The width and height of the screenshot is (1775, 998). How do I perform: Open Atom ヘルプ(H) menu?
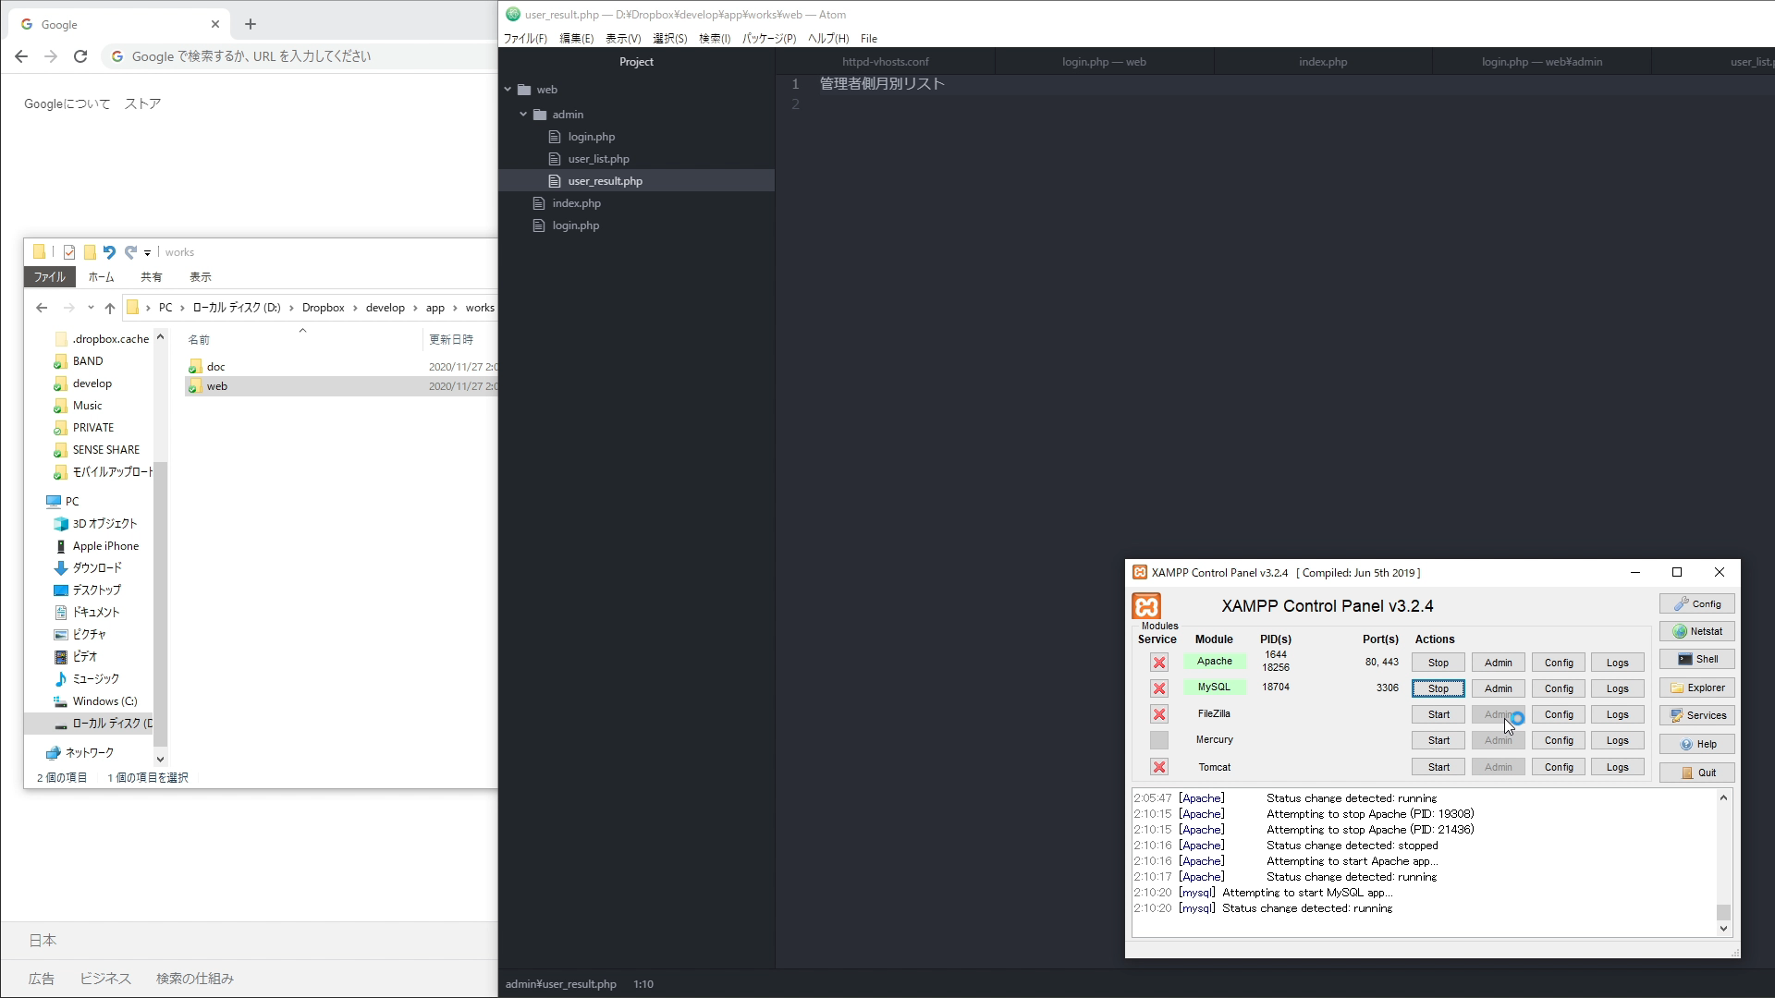coord(828,39)
